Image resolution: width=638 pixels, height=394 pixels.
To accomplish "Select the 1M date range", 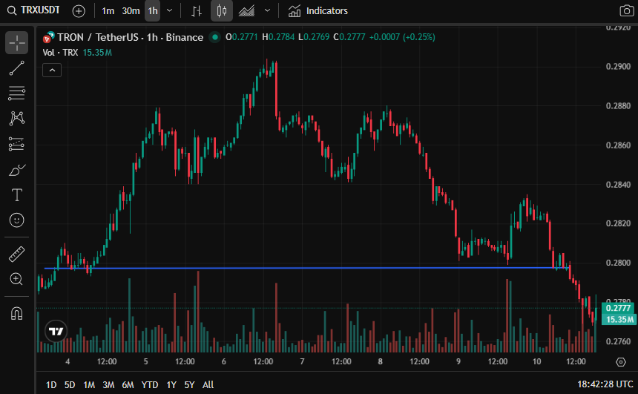I will (x=89, y=384).
